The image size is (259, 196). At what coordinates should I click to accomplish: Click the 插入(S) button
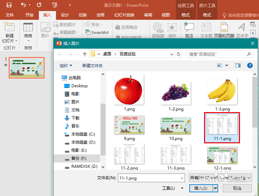(x=201, y=188)
